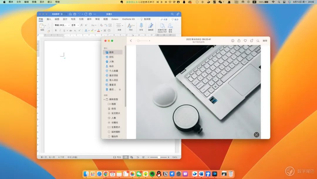Click the Redo icon in Word title bar
Screen dimensions: 317x179
coord(86,14)
